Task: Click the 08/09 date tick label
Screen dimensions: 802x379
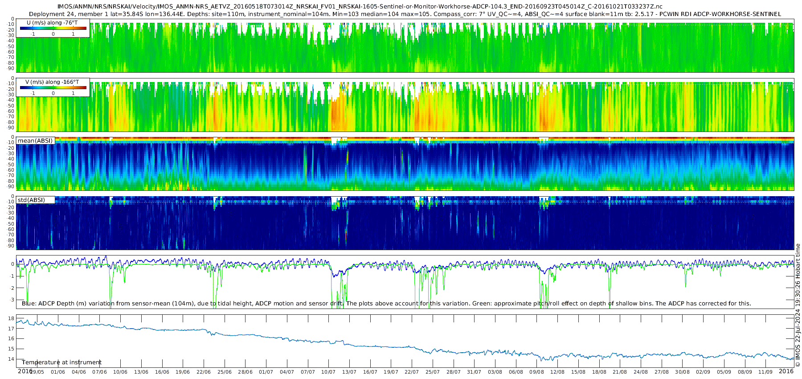Action: pyautogui.click(x=745, y=372)
